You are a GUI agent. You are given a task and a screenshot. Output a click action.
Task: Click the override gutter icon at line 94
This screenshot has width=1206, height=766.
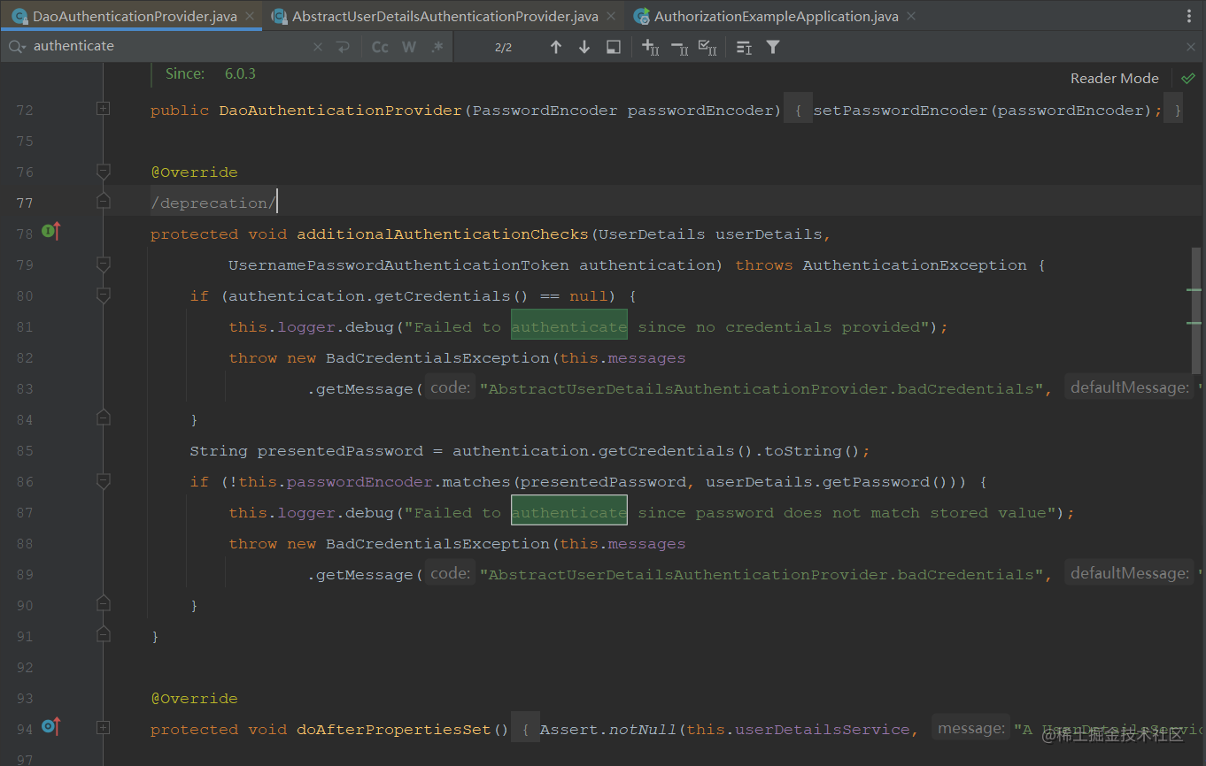coord(51,727)
